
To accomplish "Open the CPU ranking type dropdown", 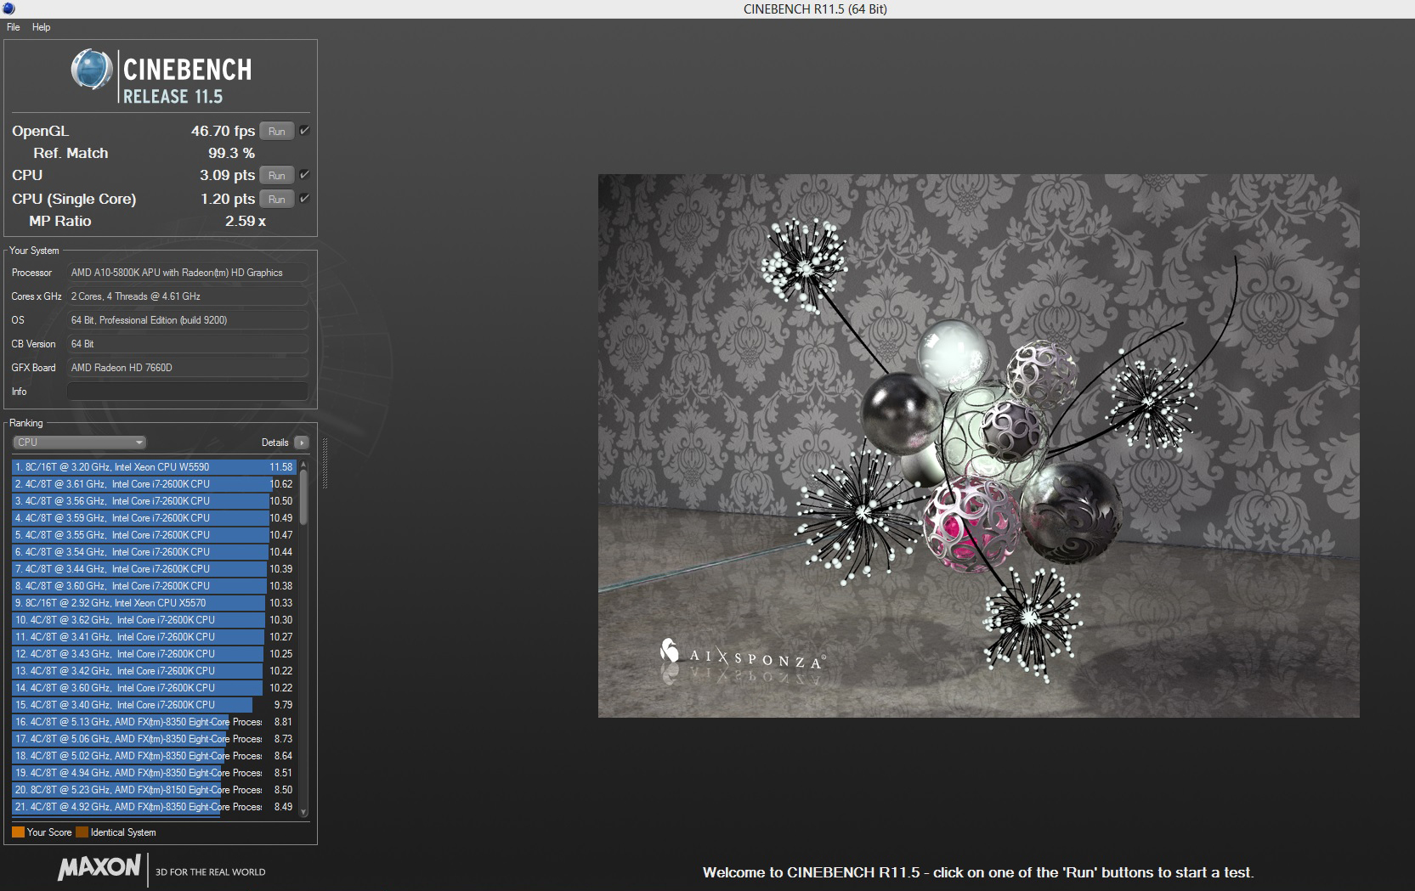I will [x=80, y=443].
